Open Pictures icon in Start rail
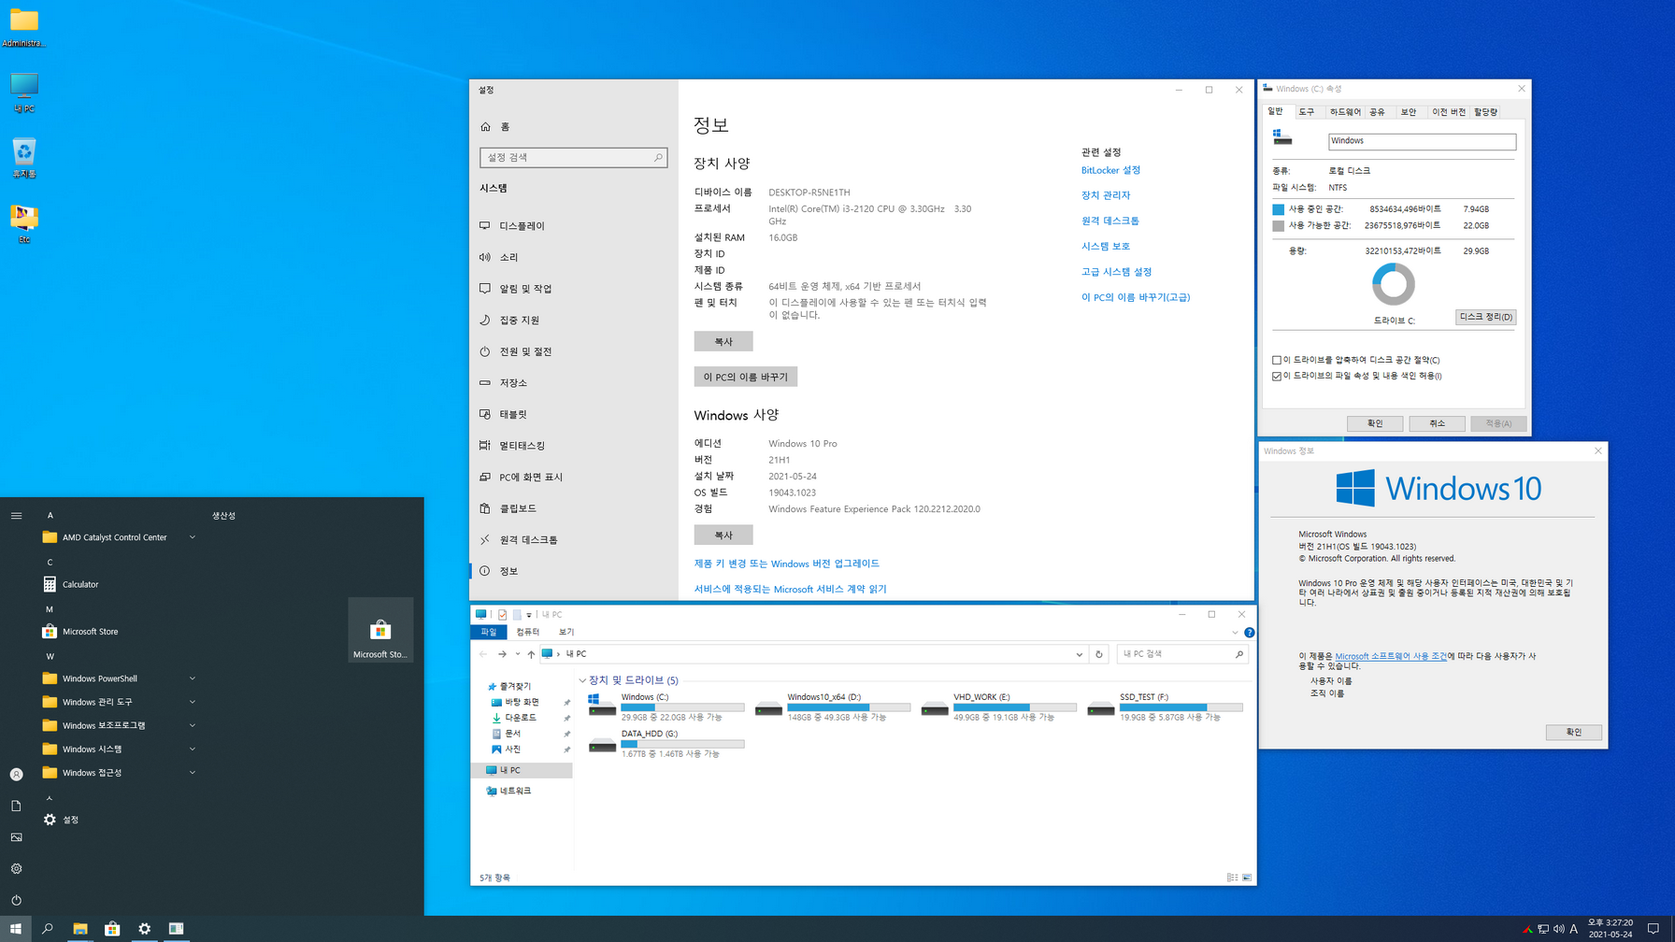Screen dimensions: 1675x942 click(16, 837)
